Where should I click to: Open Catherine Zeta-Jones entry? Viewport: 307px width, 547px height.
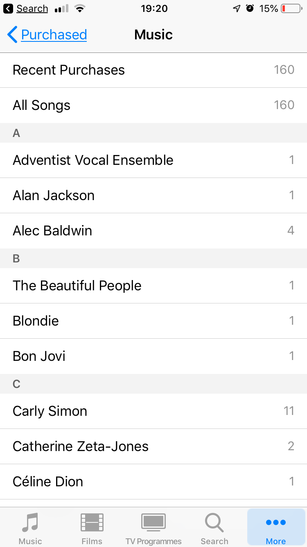(153, 447)
